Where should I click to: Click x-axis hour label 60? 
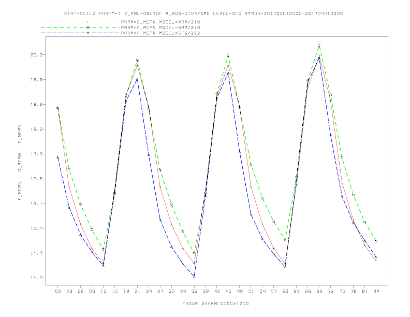pos(285,291)
